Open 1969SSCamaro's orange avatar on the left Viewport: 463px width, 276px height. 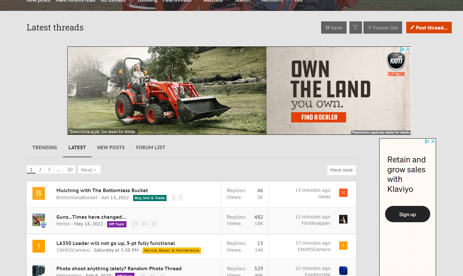coord(39,246)
